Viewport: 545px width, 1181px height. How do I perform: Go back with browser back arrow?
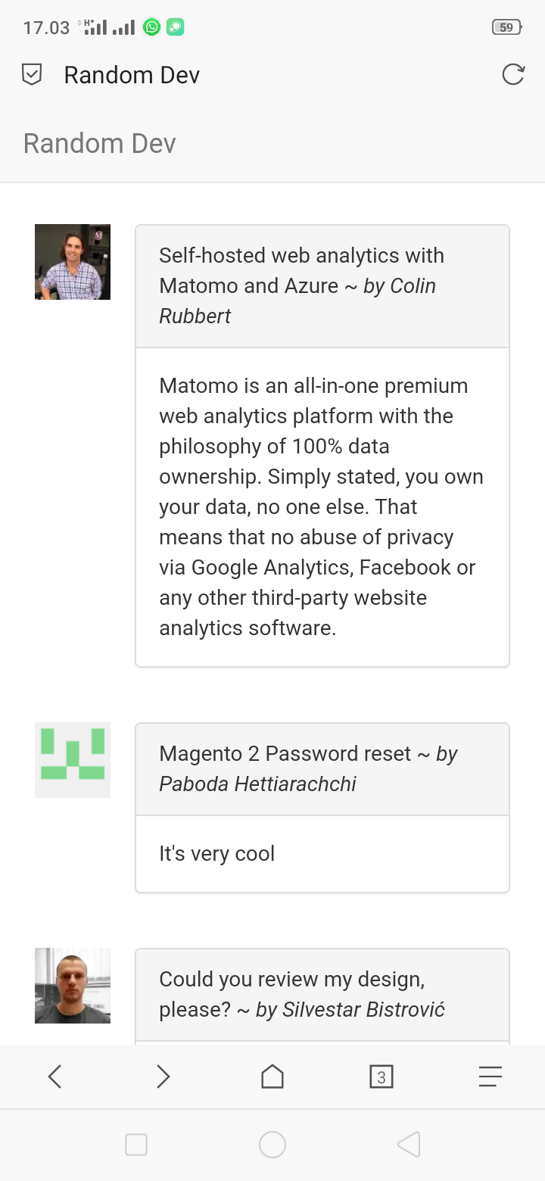coord(54,1076)
